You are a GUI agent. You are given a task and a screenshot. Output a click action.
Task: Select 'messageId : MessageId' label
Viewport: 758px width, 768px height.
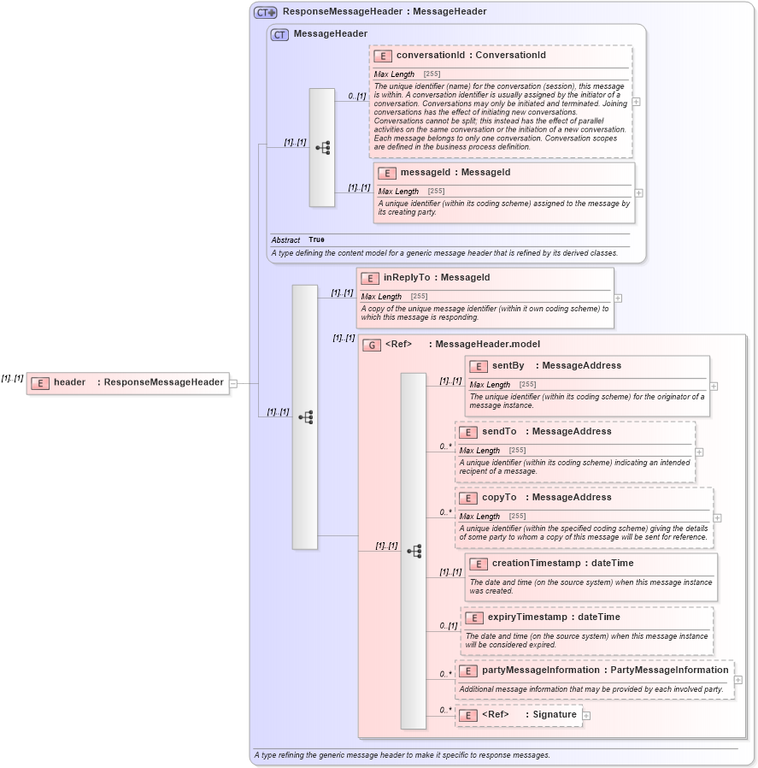click(455, 172)
